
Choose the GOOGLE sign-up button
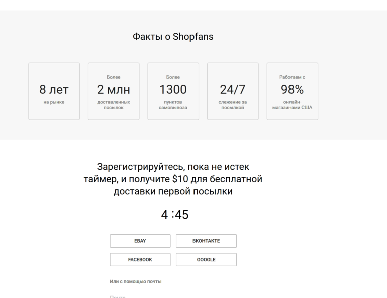206,260
